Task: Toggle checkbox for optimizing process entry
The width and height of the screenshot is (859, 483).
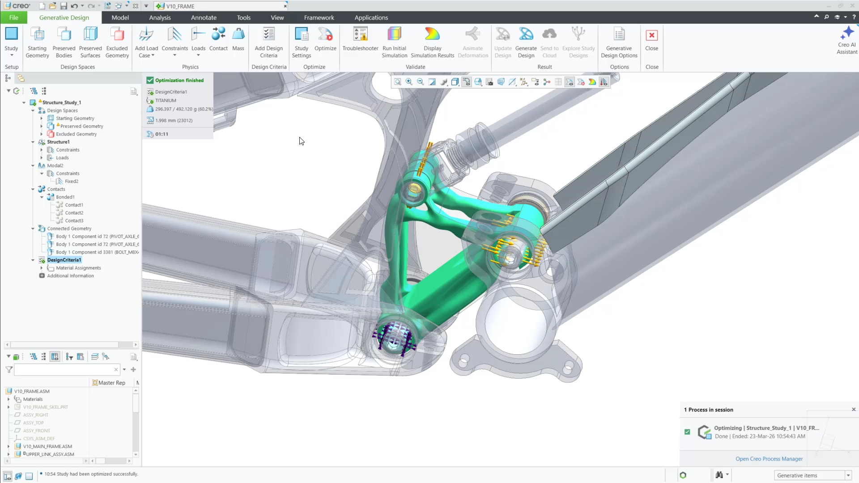Action: click(x=687, y=432)
